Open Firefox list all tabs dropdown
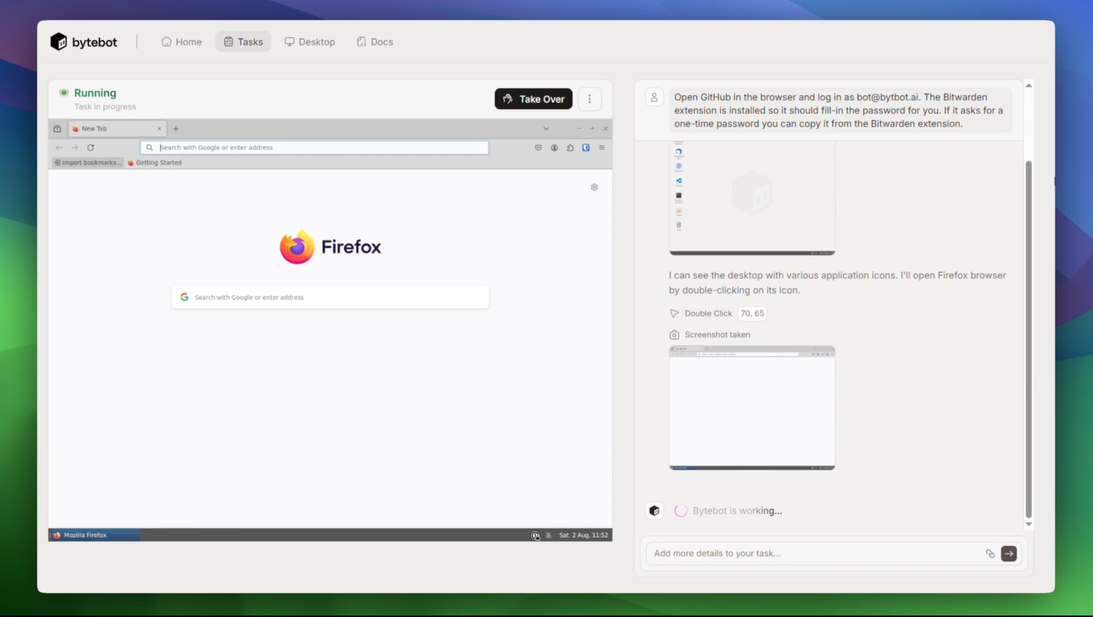 pos(545,128)
